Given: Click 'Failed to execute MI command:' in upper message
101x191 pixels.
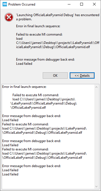Looking at the screenshot, I should coord(39,34).
